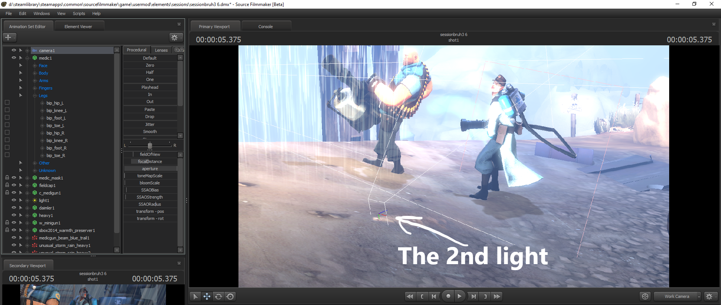
Task: Switch to the Lenses preset tab
Action: tap(161, 50)
